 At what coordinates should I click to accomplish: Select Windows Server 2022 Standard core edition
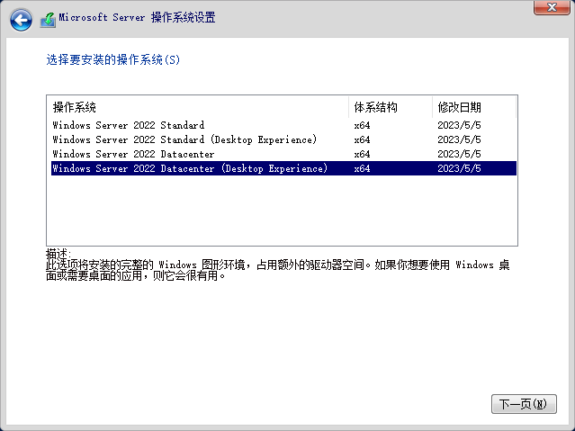pos(129,125)
